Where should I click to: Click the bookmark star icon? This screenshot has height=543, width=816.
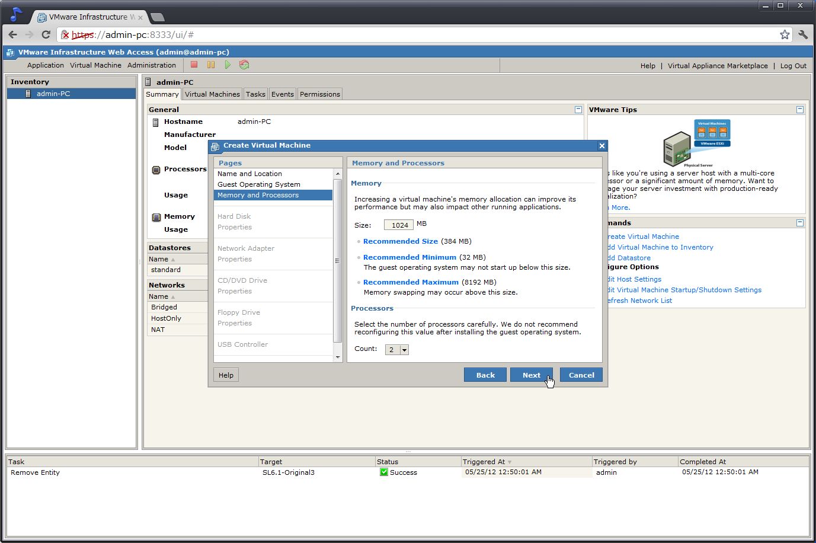click(785, 34)
